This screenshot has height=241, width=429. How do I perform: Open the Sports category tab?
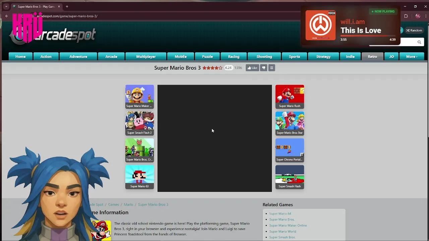[294, 57]
